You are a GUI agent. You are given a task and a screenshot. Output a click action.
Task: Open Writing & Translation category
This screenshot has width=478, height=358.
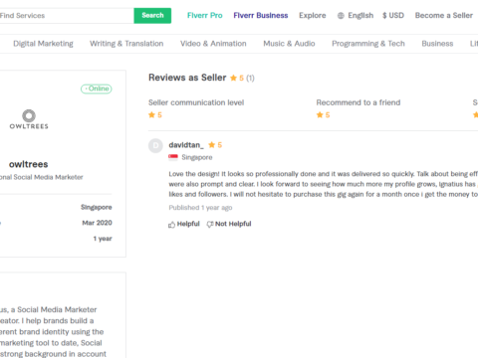126,44
